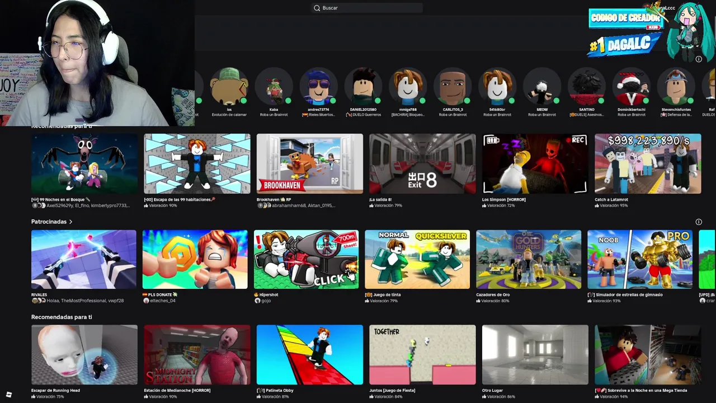Open friend avatar named Kaba
This screenshot has width=716, height=403.
pos(274,87)
